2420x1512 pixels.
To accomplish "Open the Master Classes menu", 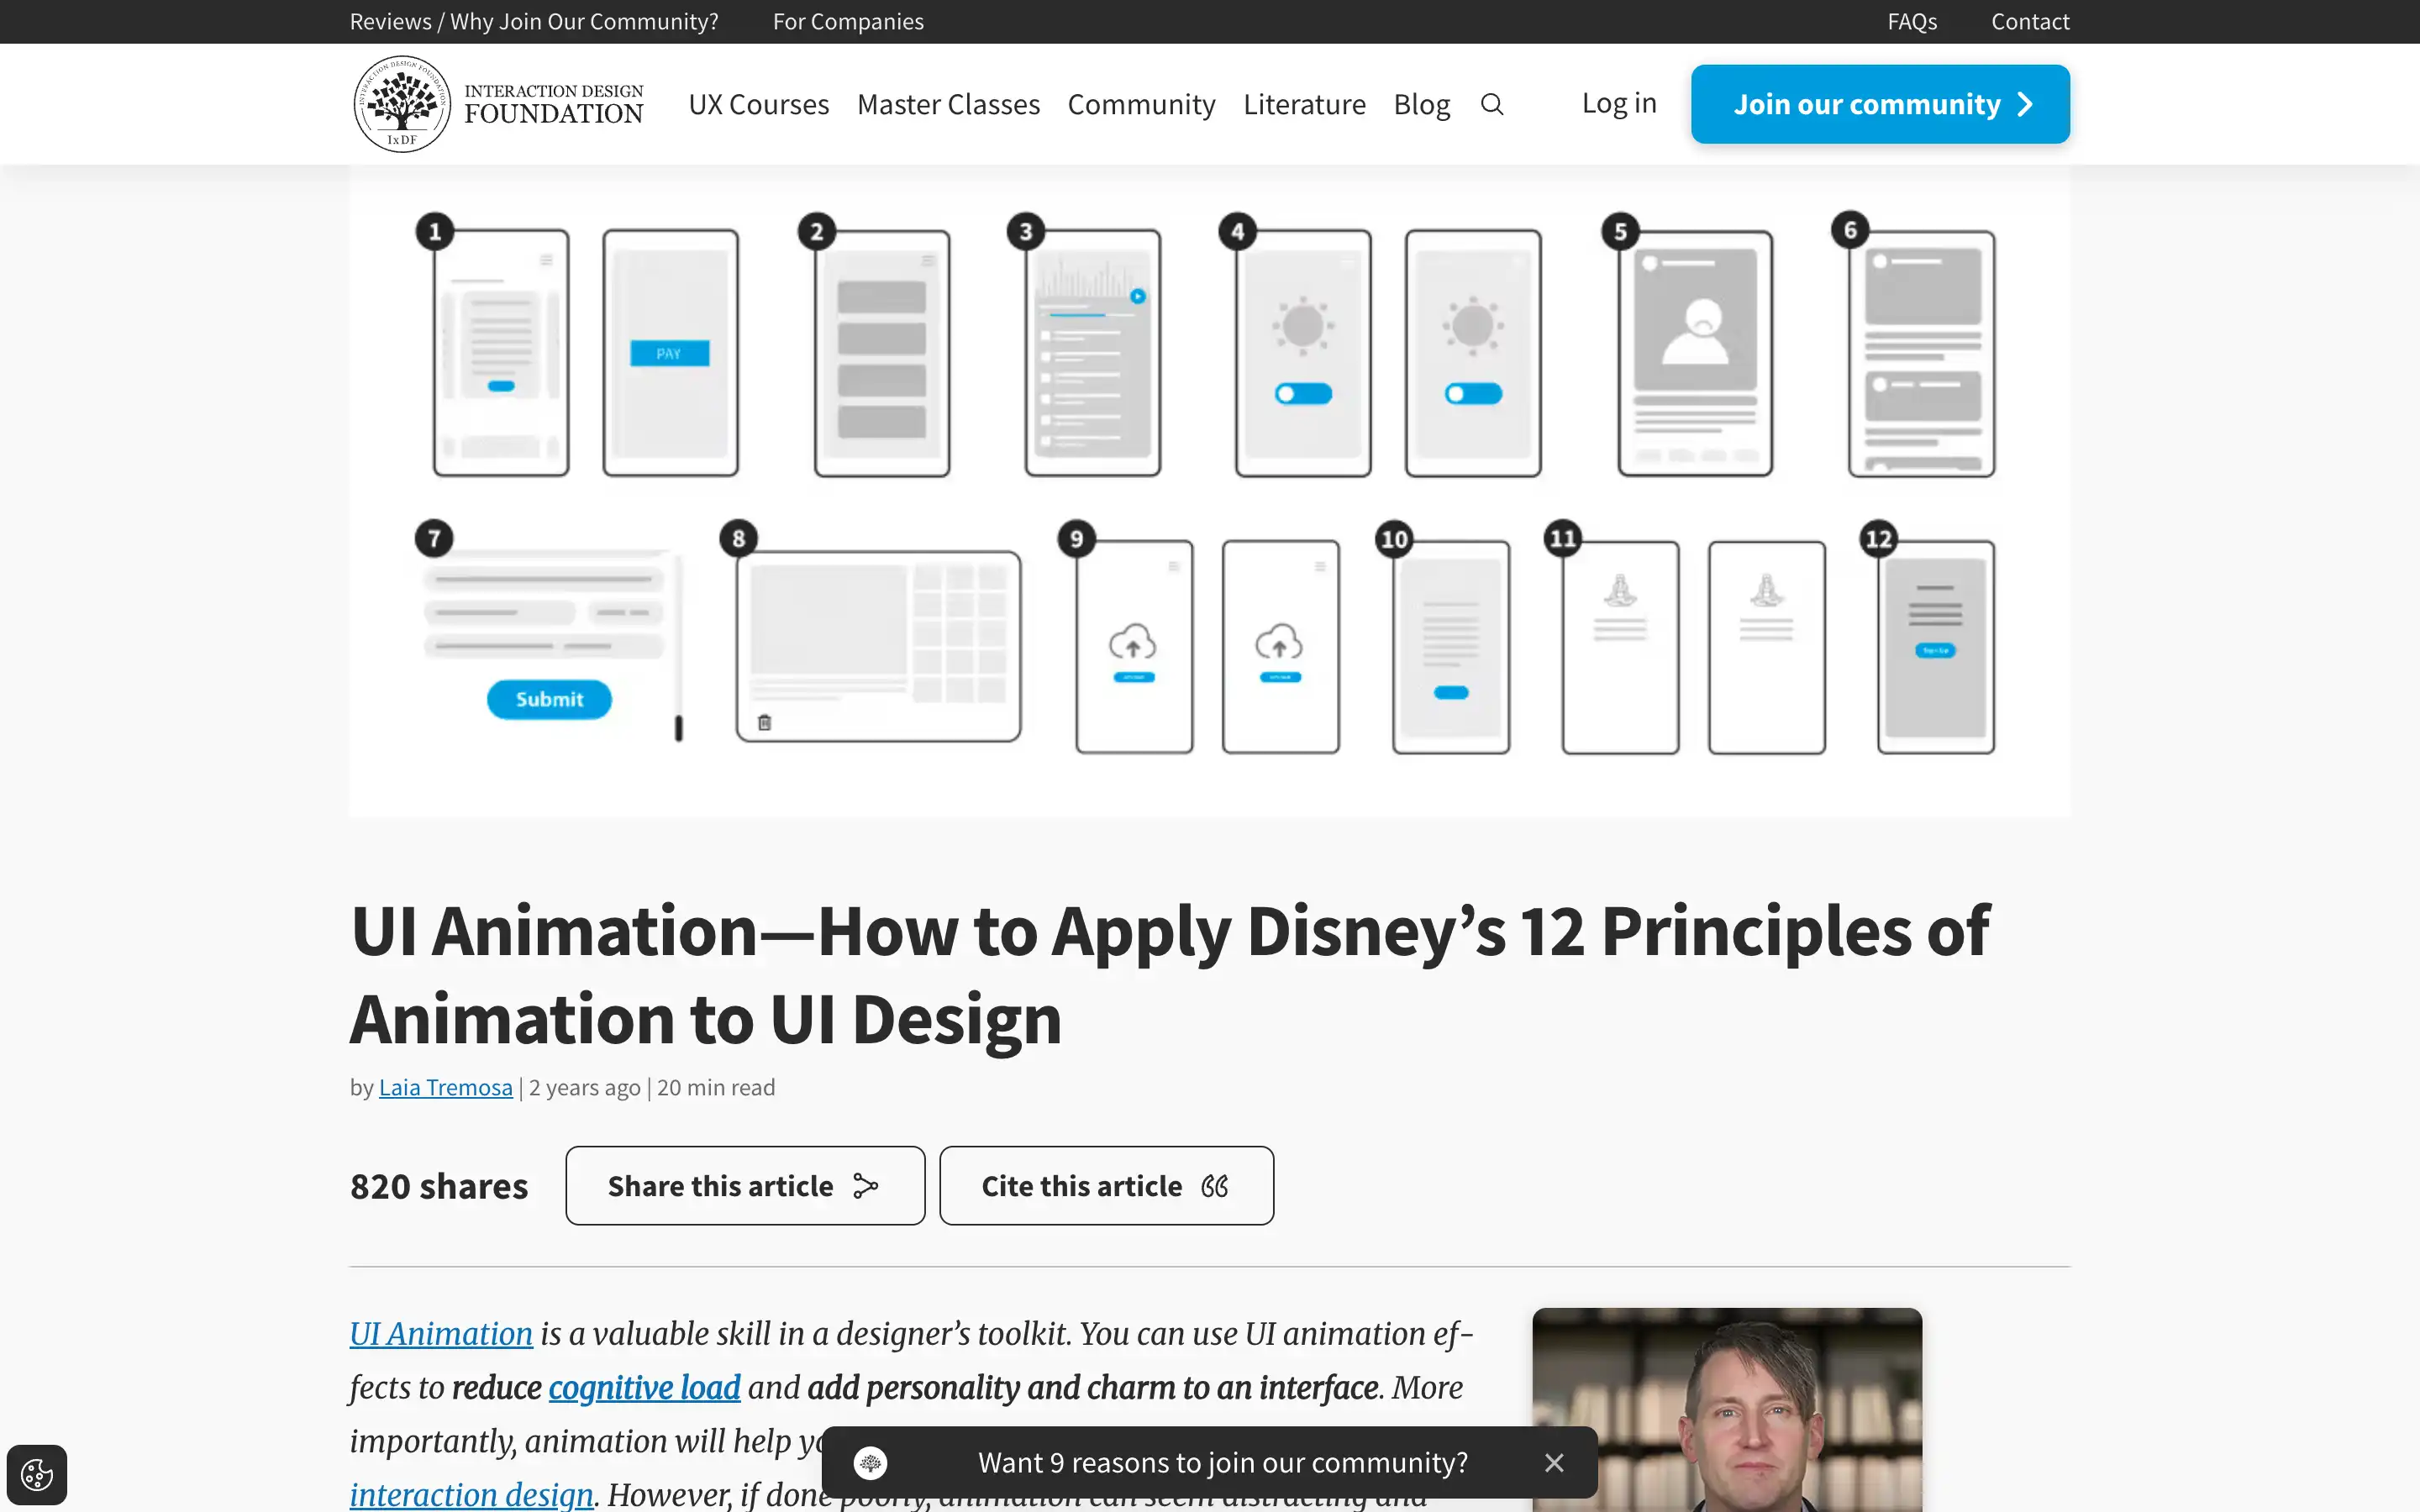I will point(948,104).
